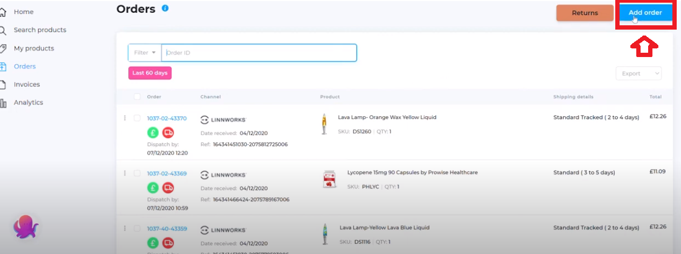The image size is (681, 254).
Task: Open actions menu for order 1037-02-43370
Action: coord(125,118)
